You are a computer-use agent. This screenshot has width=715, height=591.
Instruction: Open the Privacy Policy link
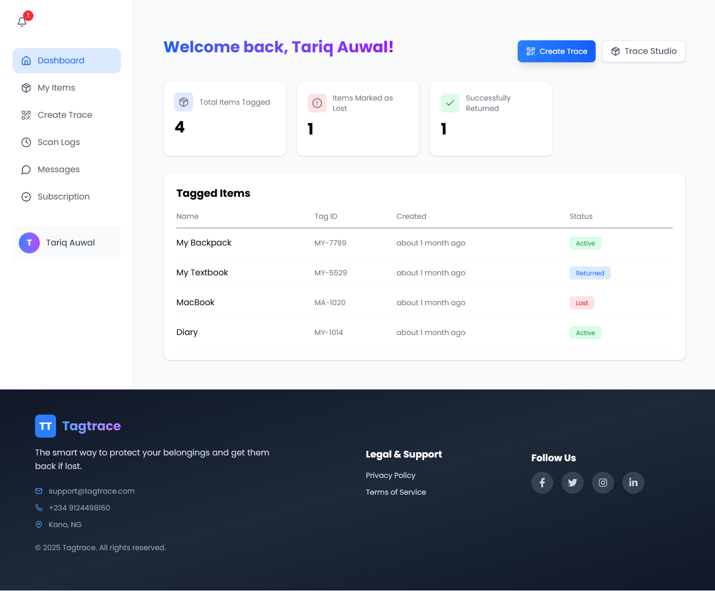[x=390, y=475]
